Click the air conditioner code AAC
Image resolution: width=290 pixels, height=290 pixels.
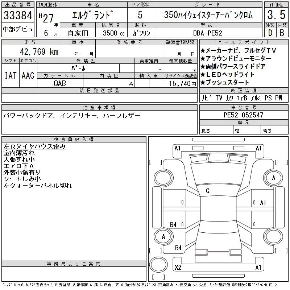click(28, 75)
